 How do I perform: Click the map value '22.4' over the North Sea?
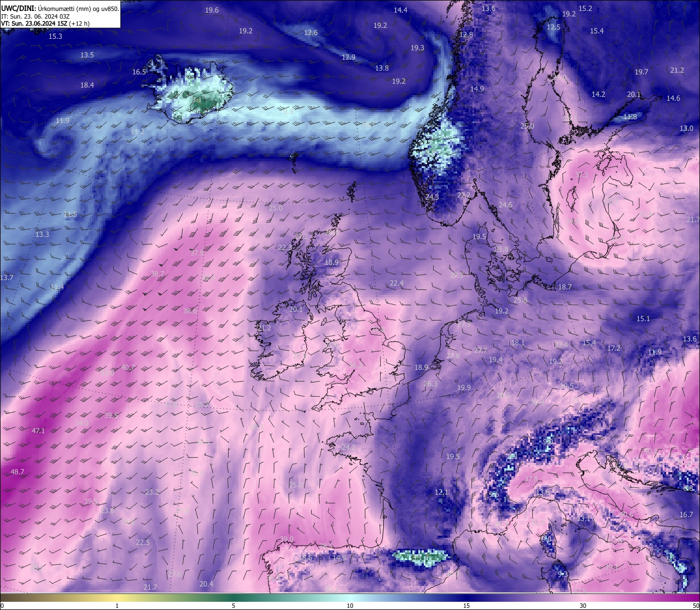[x=396, y=283]
